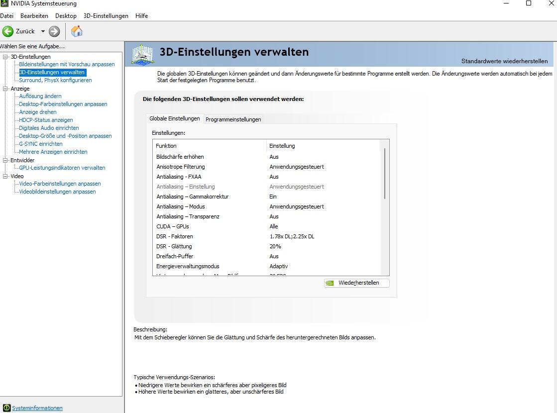557x413 pixels.
Task: Go to the home icon in toolbar
Action: [76, 31]
